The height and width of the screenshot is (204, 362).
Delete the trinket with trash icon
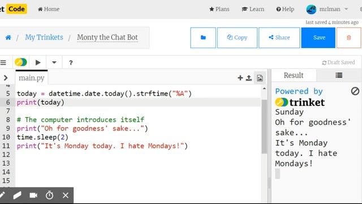(x=348, y=38)
